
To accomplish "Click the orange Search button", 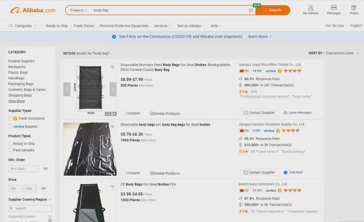I will click(x=273, y=10).
